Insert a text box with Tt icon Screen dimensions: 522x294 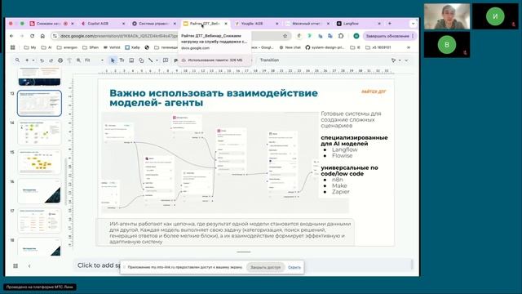(122, 60)
